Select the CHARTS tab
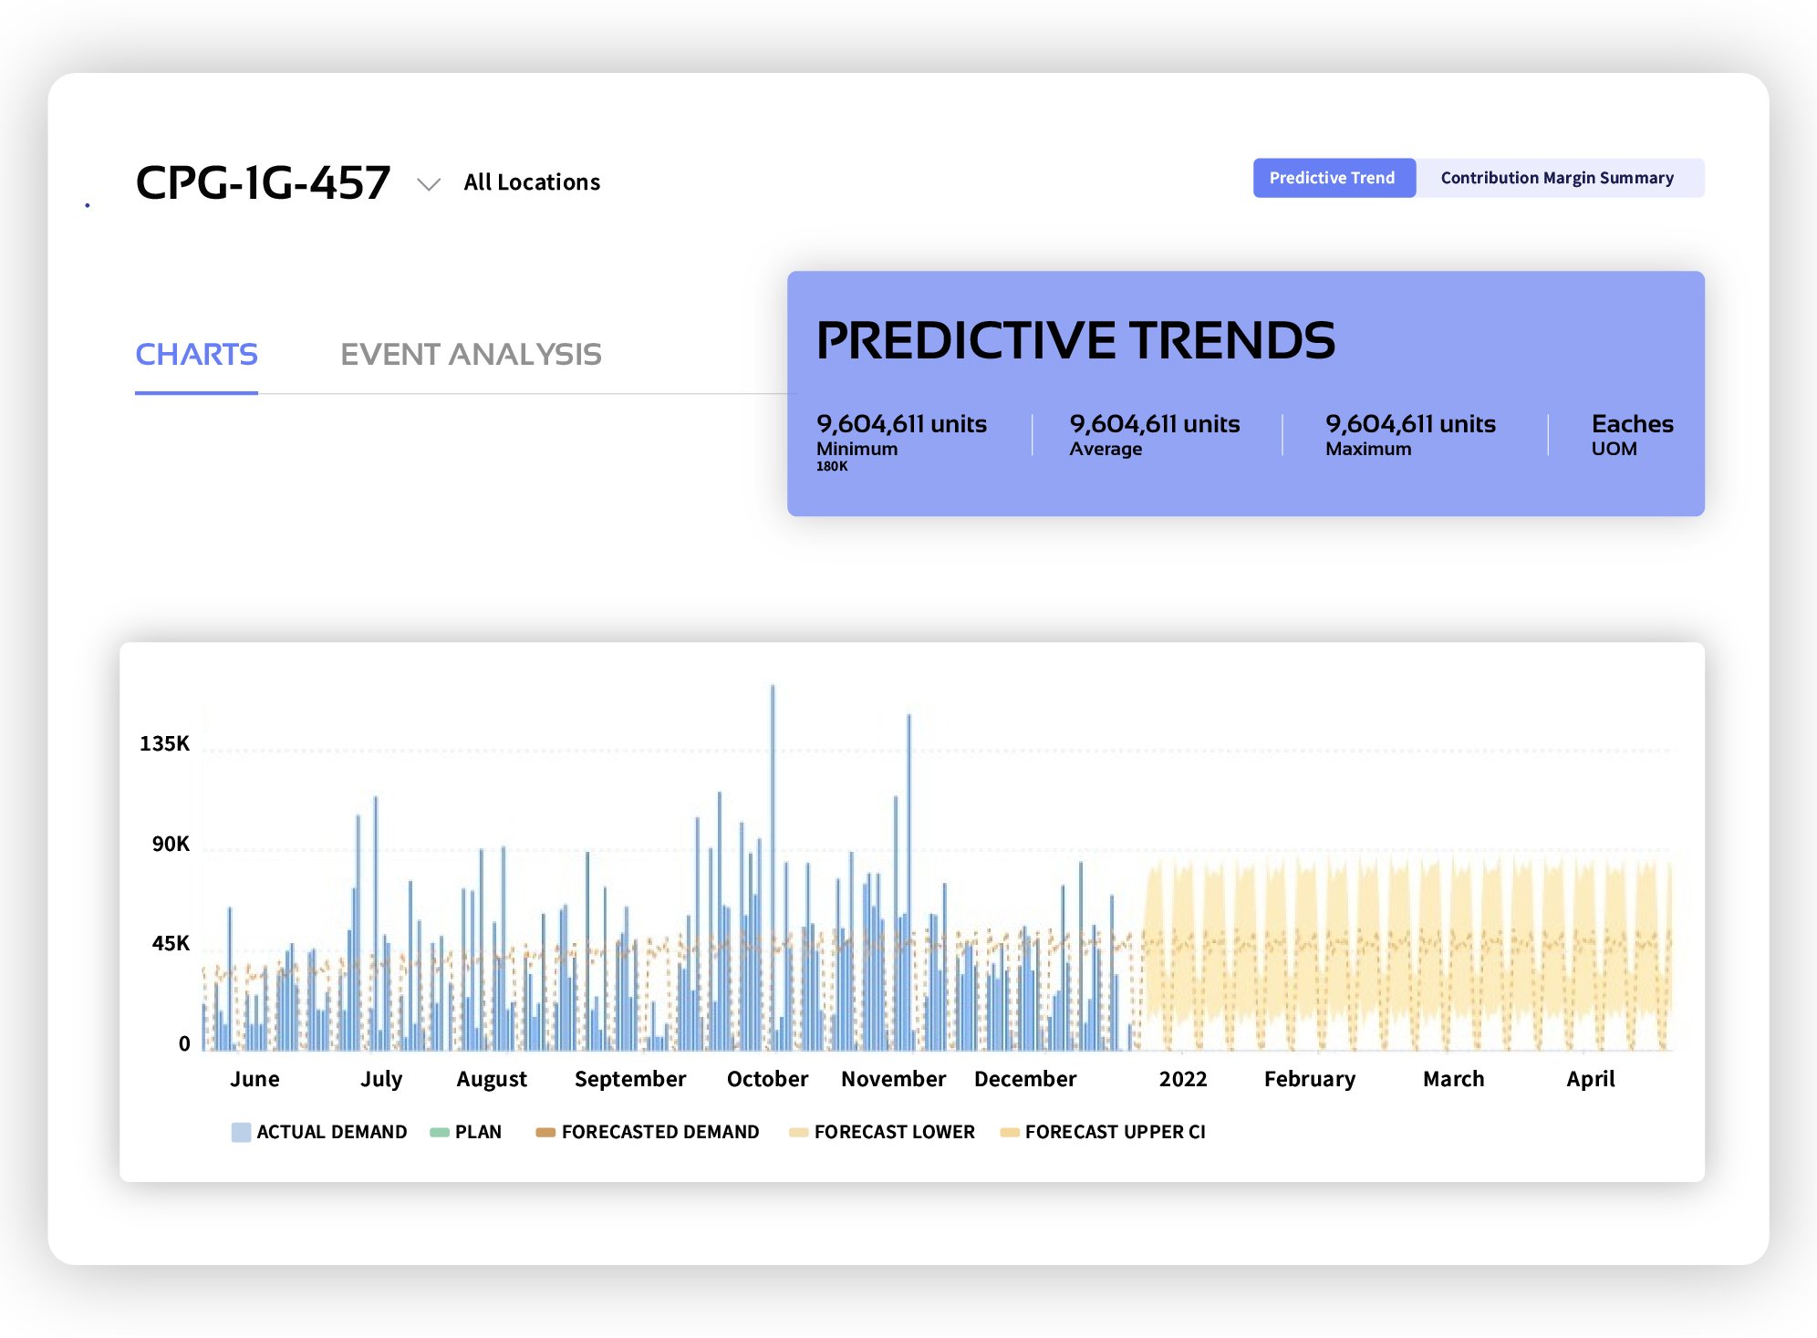This screenshot has width=1817, height=1338. (196, 355)
